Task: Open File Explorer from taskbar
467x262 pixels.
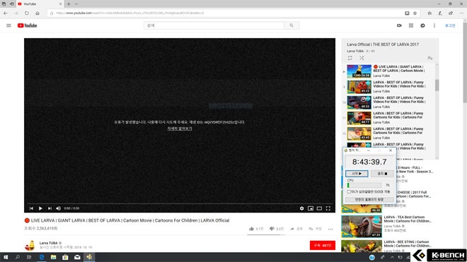Action: (53, 257)
